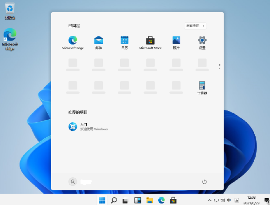This screenshot has width=270, height=205.
Task: Launch the 照片 Photos app
Action: coord(176,43)
